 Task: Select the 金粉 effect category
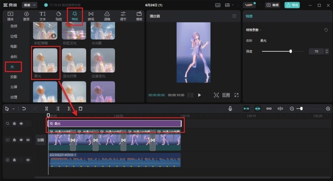[14, 57]
